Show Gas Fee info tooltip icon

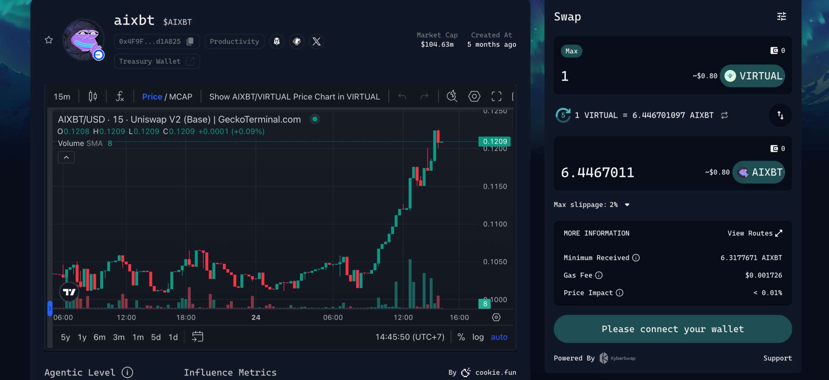599,275
